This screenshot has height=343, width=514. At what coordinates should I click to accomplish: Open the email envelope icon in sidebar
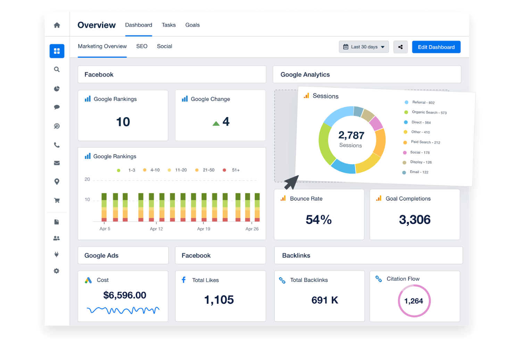[57, 163]
